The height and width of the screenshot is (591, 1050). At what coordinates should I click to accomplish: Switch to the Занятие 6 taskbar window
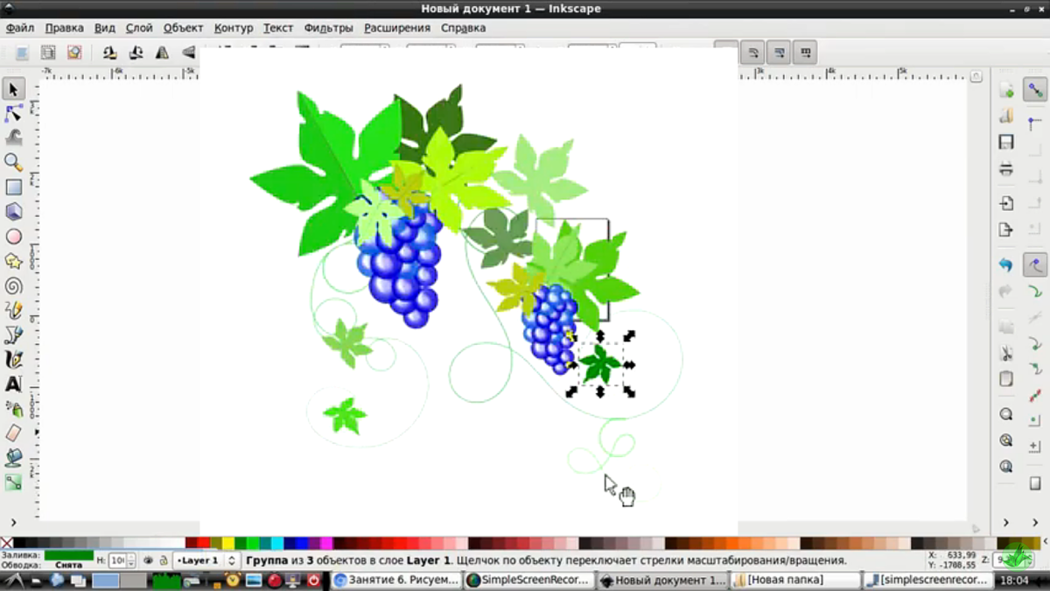[x=396, y=580]
